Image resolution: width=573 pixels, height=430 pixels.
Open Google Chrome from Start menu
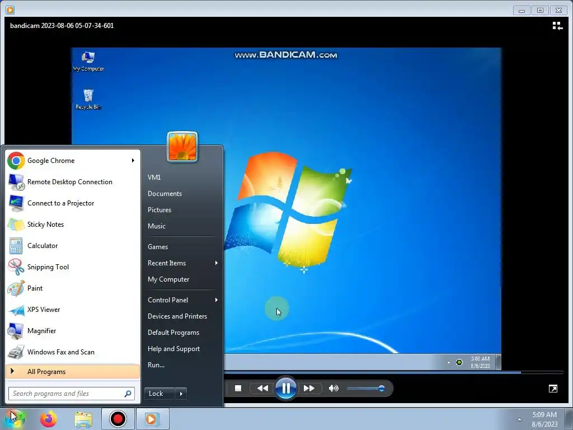[72, 161]
